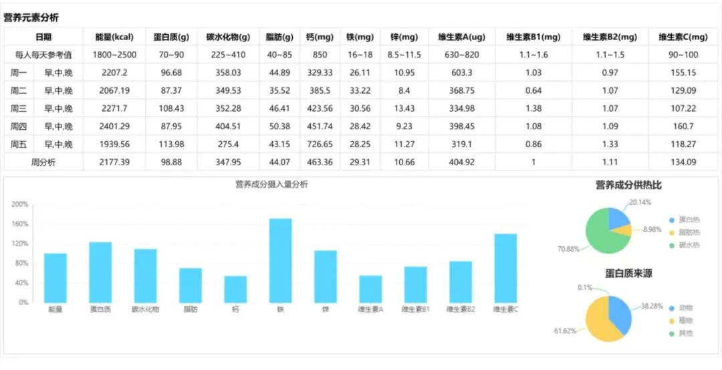The height and width of the screenshot is (370, 722).
Task: Select the 周四 row label
Action: click(19, 126)
